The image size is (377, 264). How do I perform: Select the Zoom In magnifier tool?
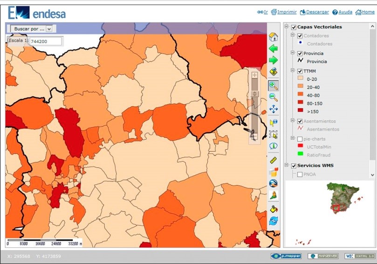[274, 85]
